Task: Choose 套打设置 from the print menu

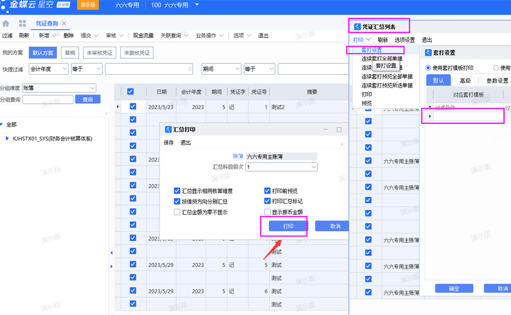Action: 372,50
